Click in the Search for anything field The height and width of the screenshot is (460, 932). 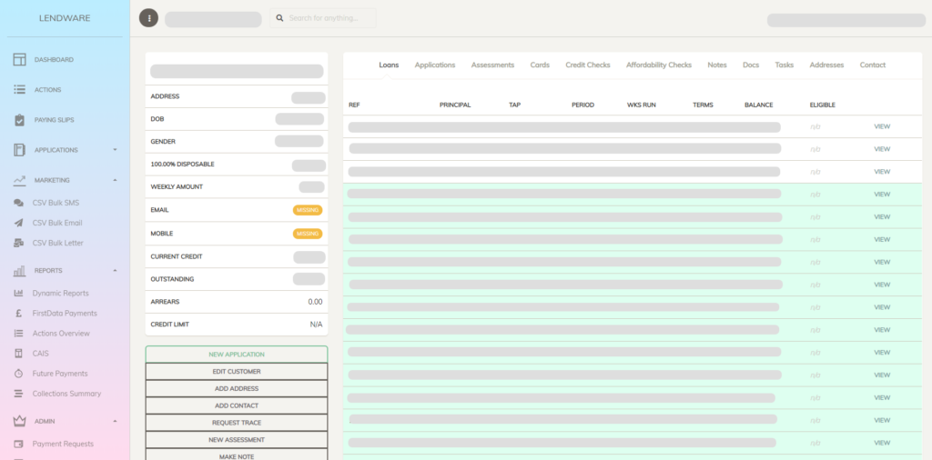click(x=323, y=18)
